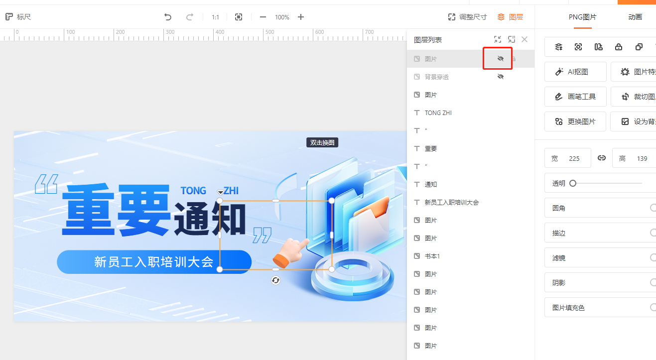Click the T icon beside 新员工入职培训大会 layer

coord(417,202)
